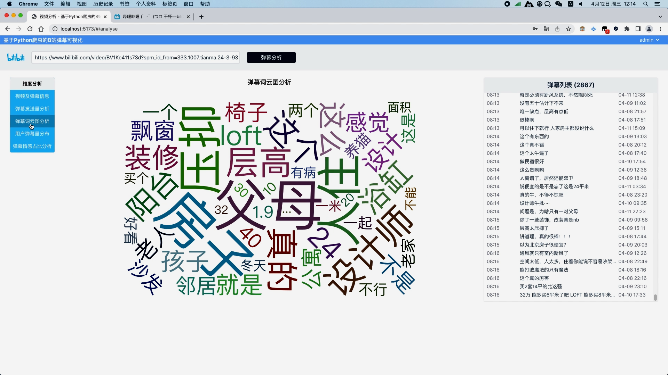Open the Google Translate icon in the address bar
Screen dimensions: 668x375
pyautogui.click(x=546, y=29)
